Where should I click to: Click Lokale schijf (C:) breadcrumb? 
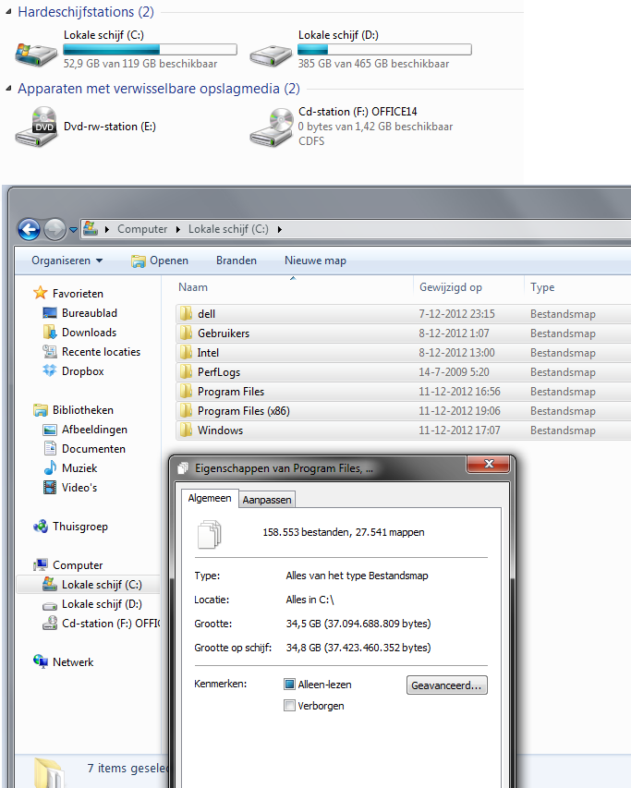tap(228, 229)
